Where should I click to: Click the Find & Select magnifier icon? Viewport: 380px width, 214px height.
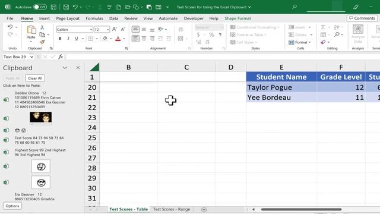pos(337,34)
